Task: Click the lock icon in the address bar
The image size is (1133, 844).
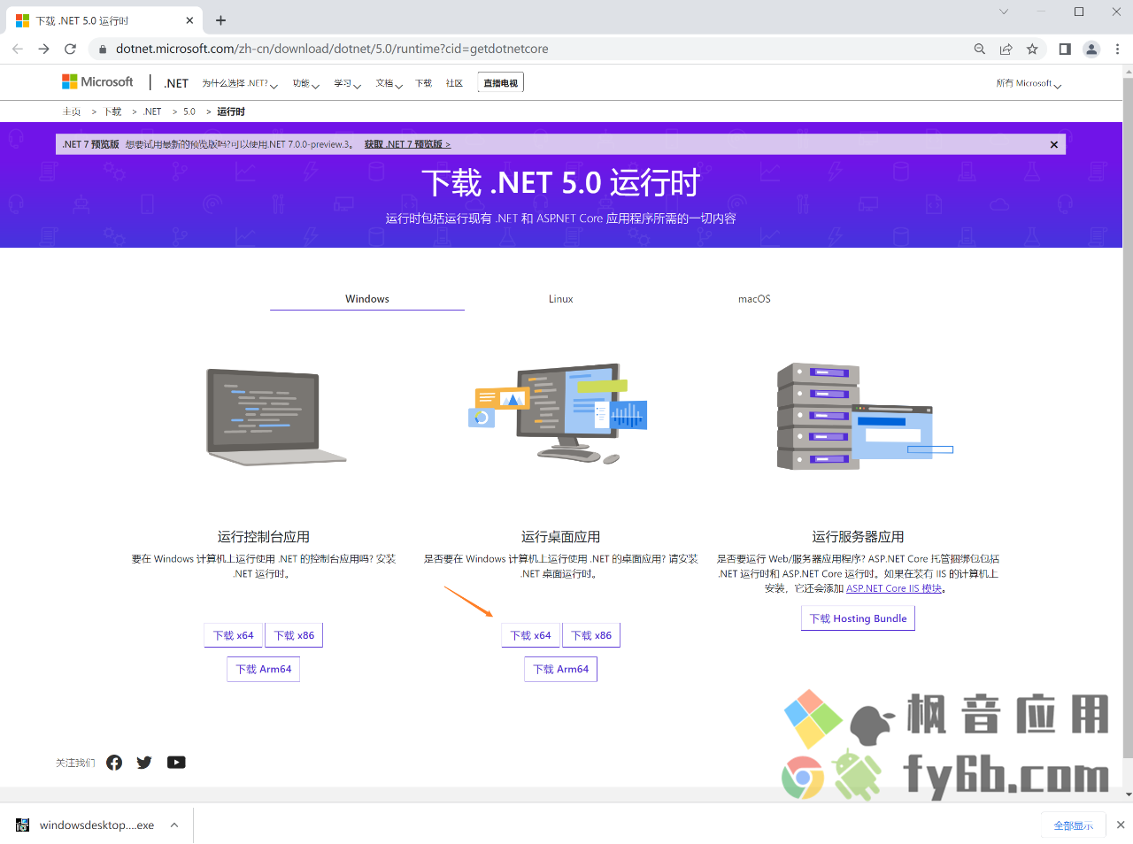Action: click(x=103, y=50)
